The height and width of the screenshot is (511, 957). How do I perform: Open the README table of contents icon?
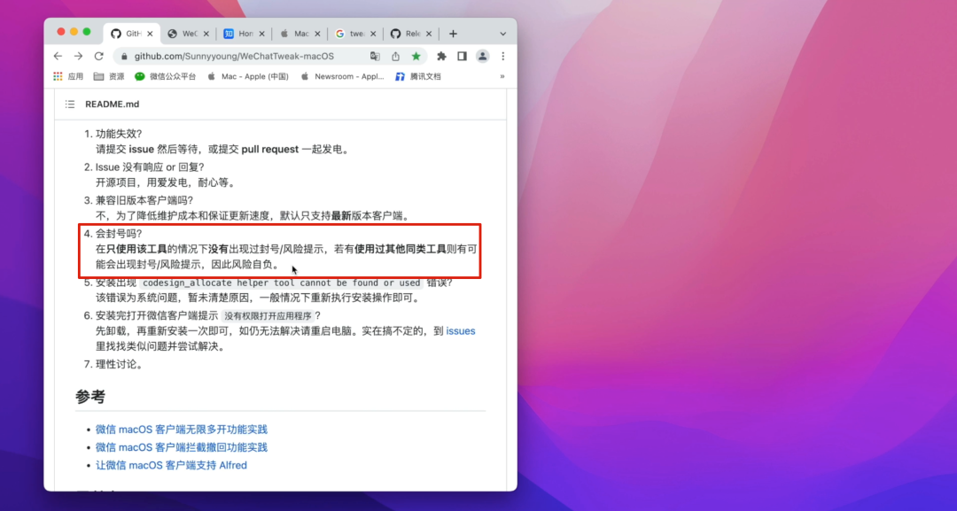[x=69, y=104]
